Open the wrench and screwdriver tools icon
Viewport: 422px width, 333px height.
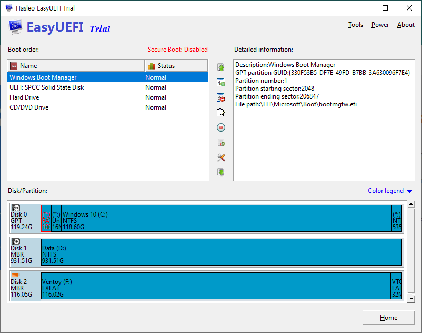point(221,158)
